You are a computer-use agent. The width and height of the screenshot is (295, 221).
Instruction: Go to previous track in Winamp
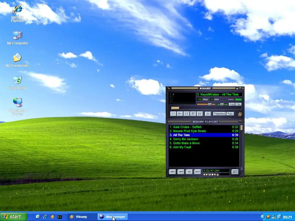(x=173, y=114)
